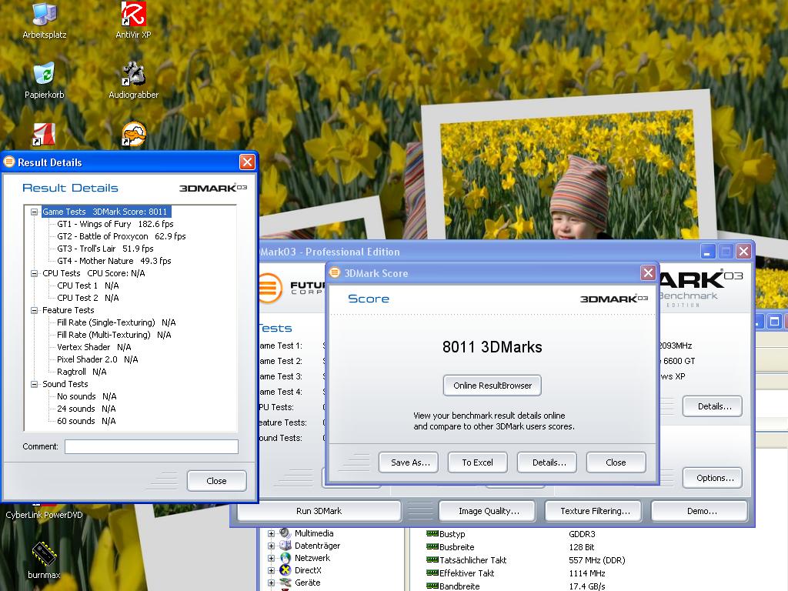Viewport: 788px width, 591px height.
Task: Click the Bandbreite row icon
Action: coord(432,586)
